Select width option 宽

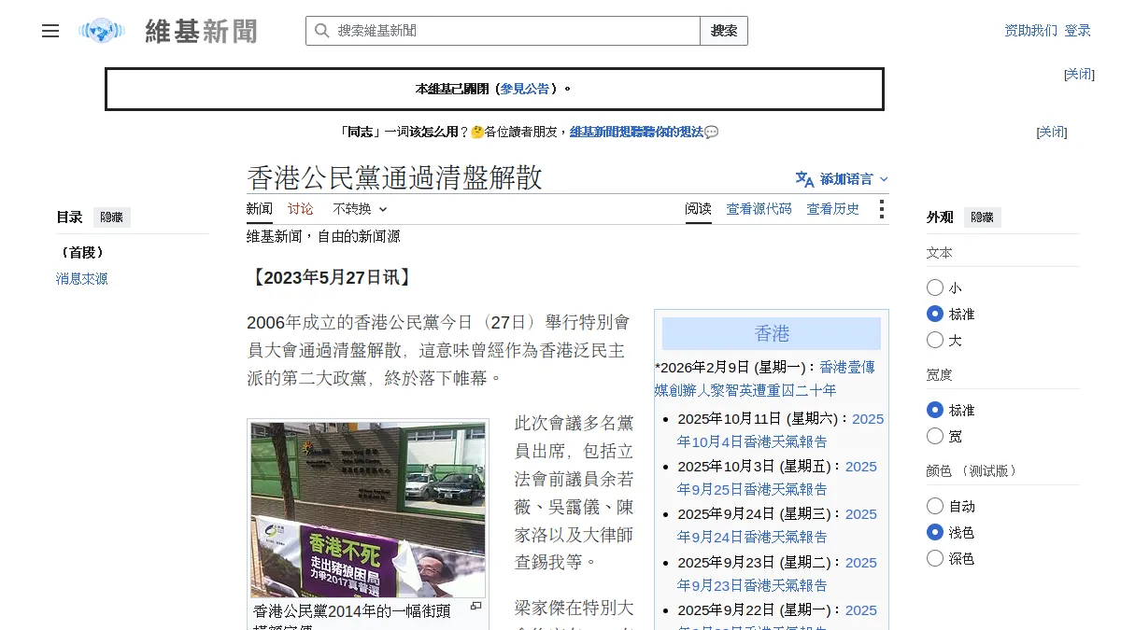[x=935, y=436]
